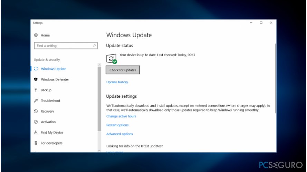Screen dimensions: 307x172
Task: Click the sidebar scrollbar up arrow
Action: point(99,65)
